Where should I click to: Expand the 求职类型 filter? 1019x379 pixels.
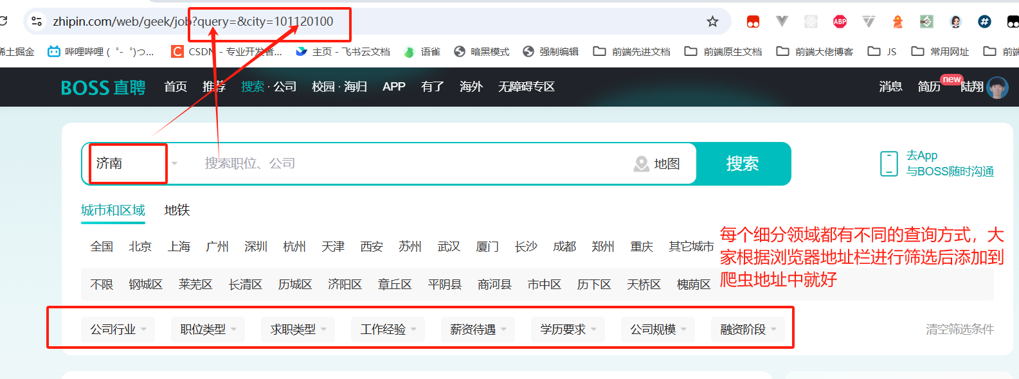point(298,330)
